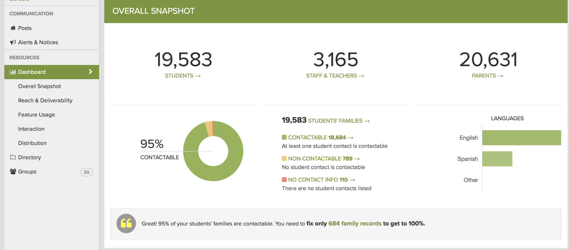
Task: Click the Dashboard bar chart icon
Action: point(13,72)
